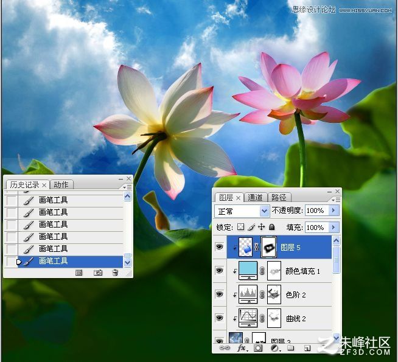Select the 颜色填充 1 mask thumbnail

274,271
